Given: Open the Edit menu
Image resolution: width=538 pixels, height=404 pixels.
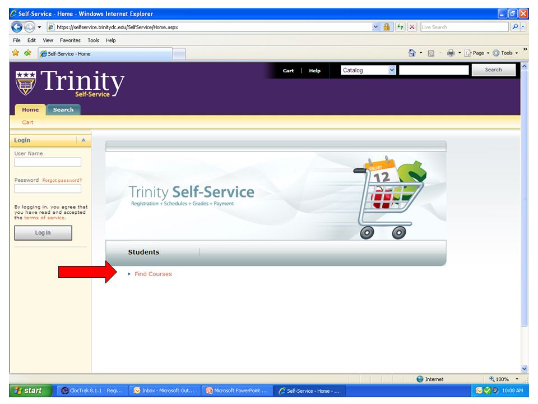Looking at the screenshot, I should 31,40.
